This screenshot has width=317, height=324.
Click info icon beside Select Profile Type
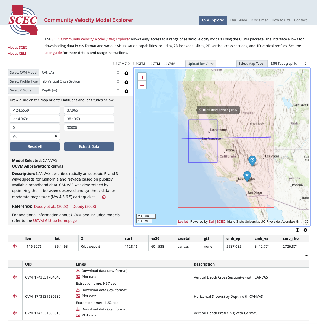tap(127, 82)
